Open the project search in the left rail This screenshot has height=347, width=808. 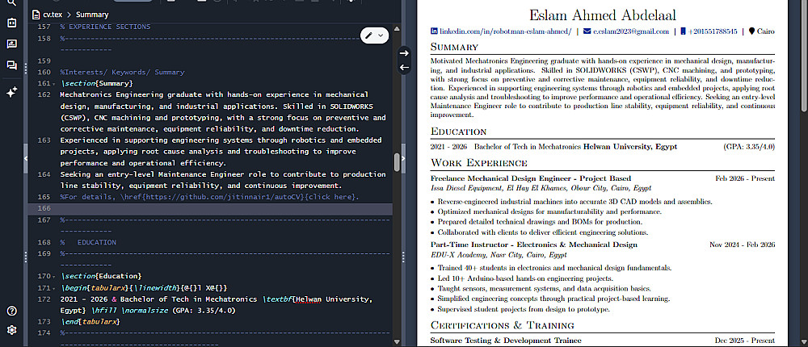pos(11,2)
